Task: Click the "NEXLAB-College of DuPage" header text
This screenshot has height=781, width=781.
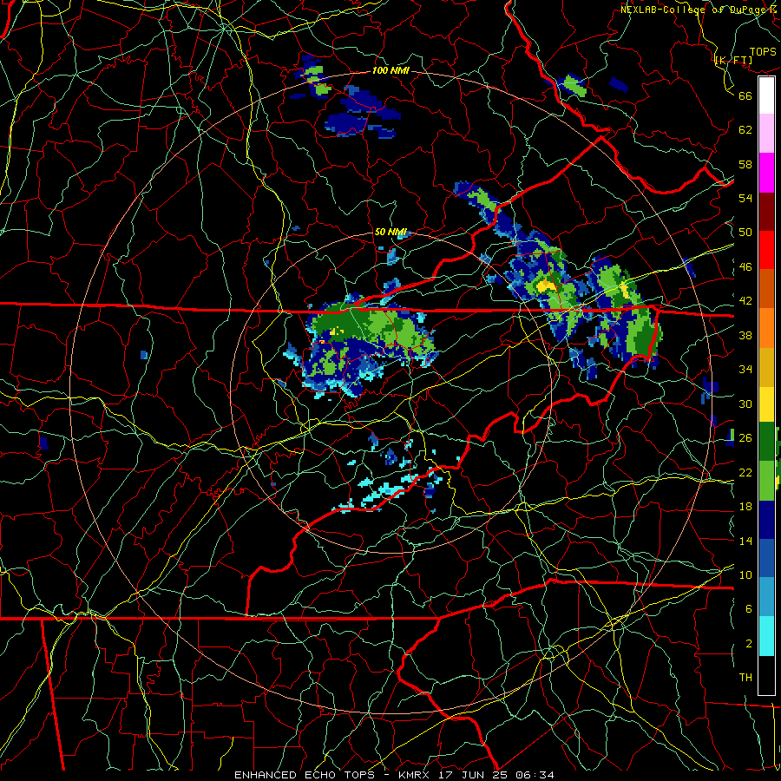Action: pyautogui.click(x=692, y=10)
